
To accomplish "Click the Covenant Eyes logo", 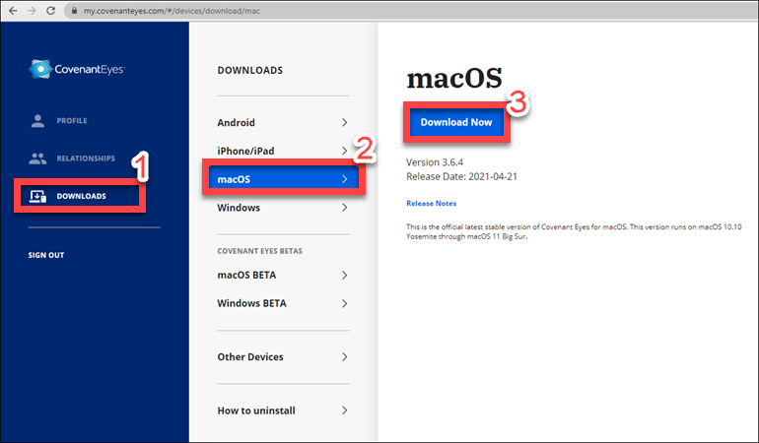I will pyautogui.click(x=77, y=69).
